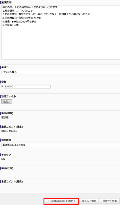Viewport: 120px width, 205px height.
Task: Focus the 稟議 field containing パソコン購入
Action: pos(61,72)
